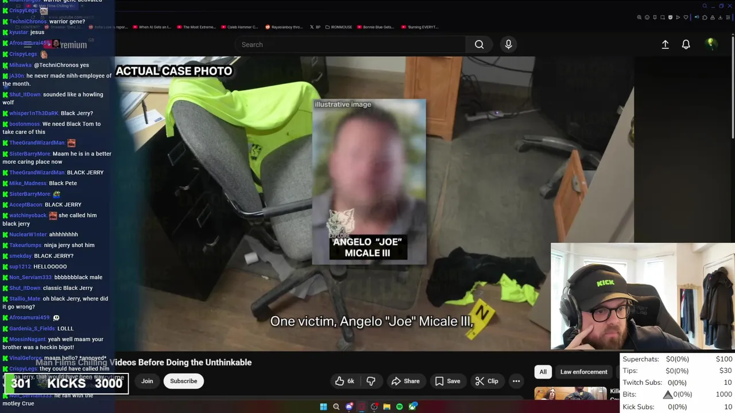Open 'When AI Gets an I...' bookmark

click(152, 27)
